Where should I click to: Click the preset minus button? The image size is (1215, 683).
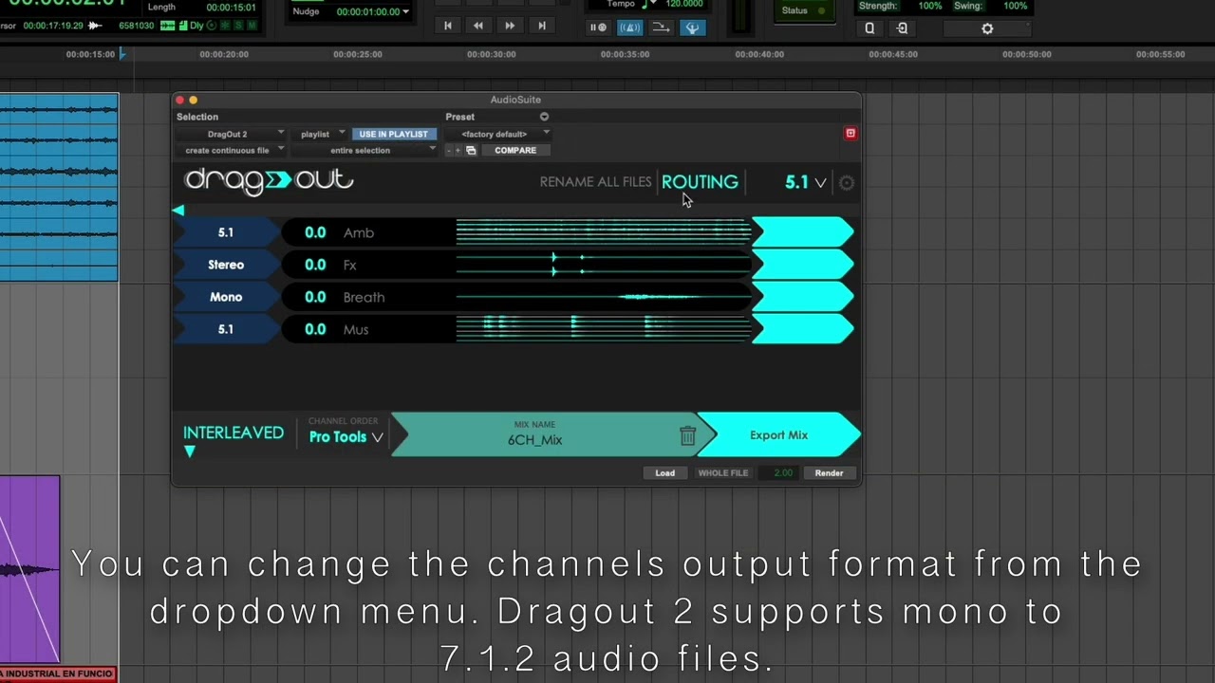click(x=450, y=151)
